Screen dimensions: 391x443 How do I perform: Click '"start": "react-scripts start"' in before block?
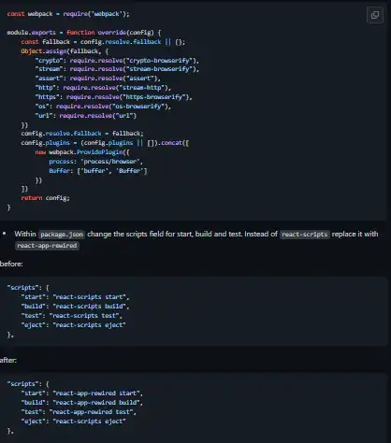tap(75, 297)
